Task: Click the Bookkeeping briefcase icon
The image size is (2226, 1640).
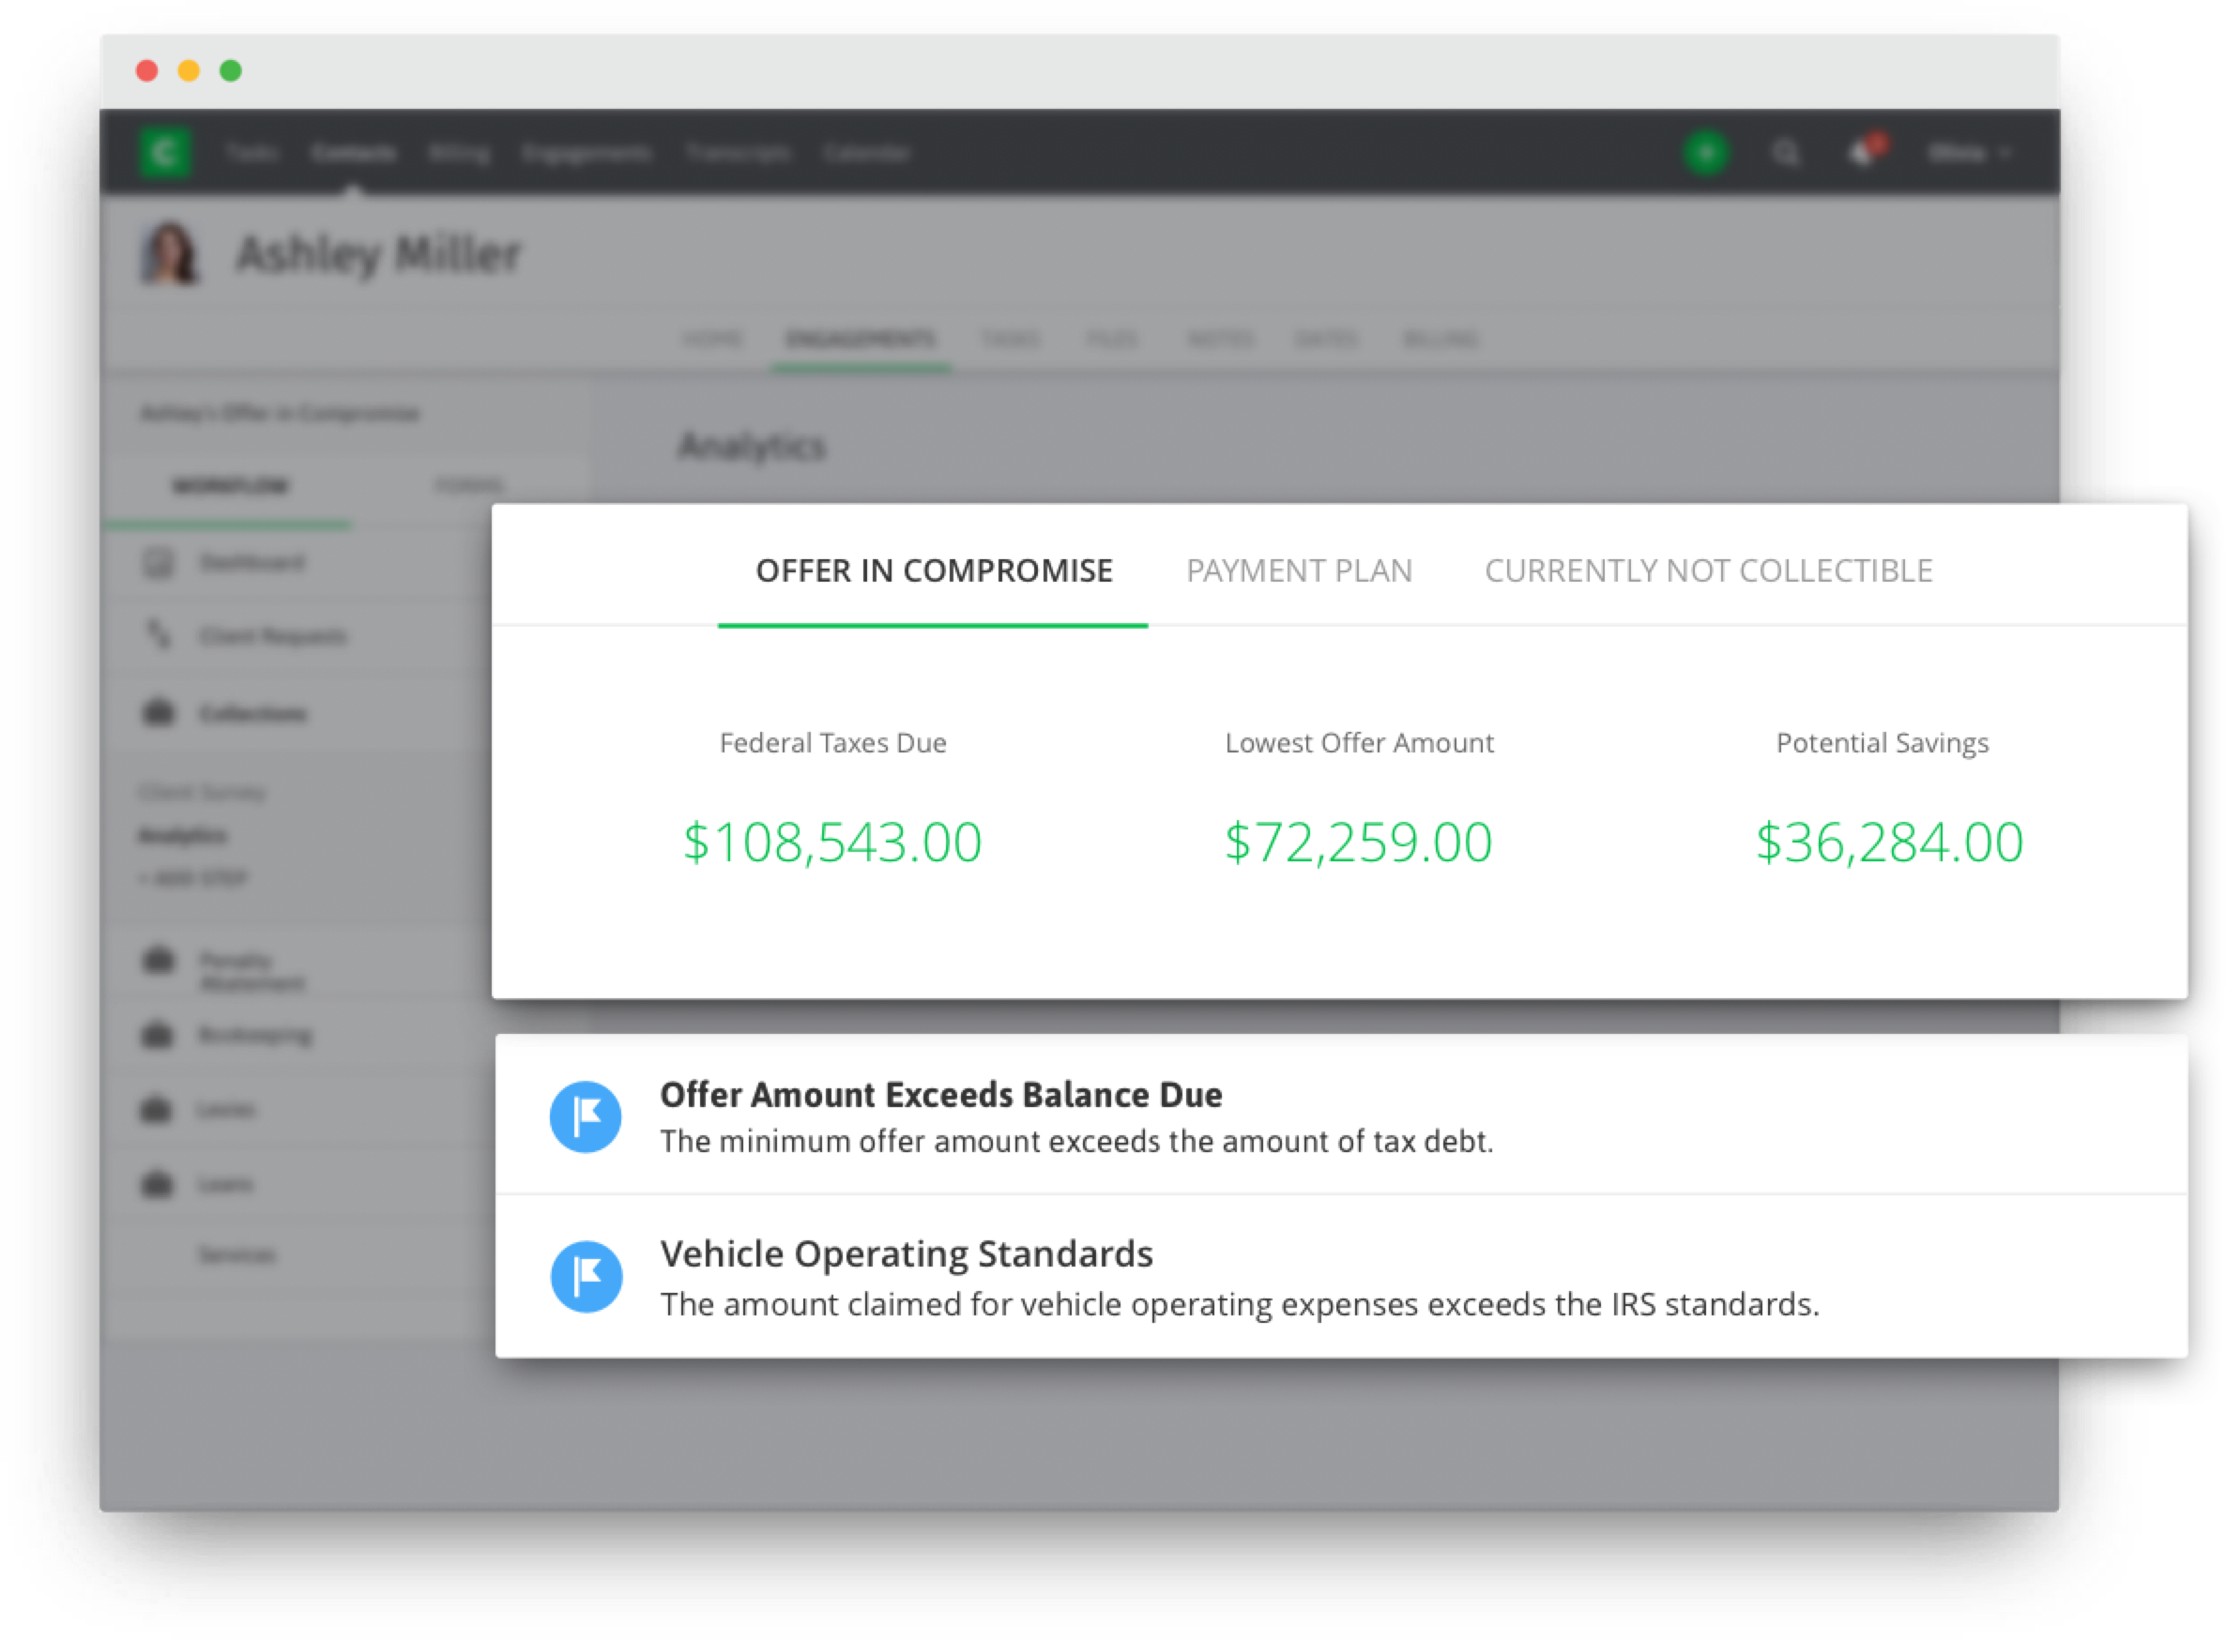Action: (157, 1036)
